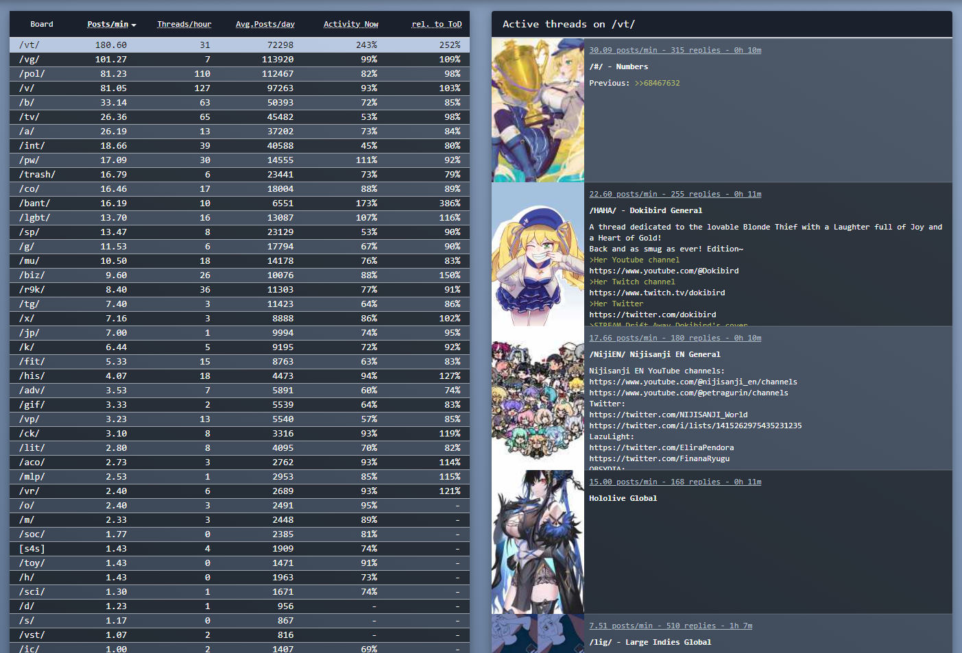Click the Board column header
The image size is (962, 653).
point(42,24)
